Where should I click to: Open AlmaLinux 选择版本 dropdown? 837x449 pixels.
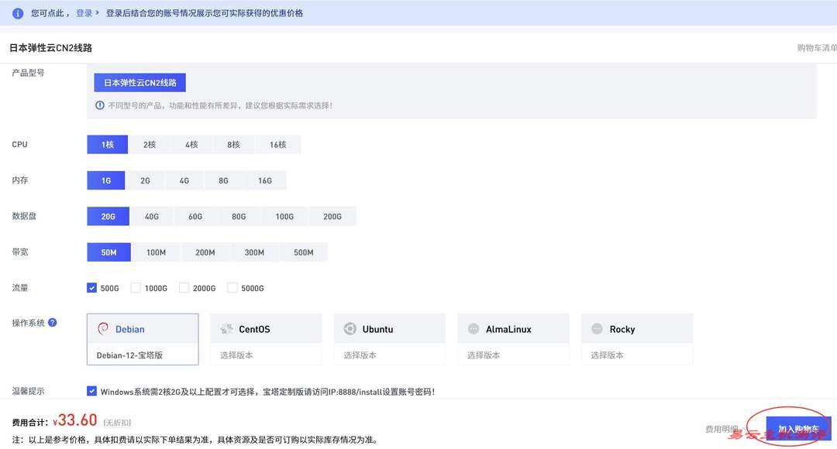[x=514, y=355]
